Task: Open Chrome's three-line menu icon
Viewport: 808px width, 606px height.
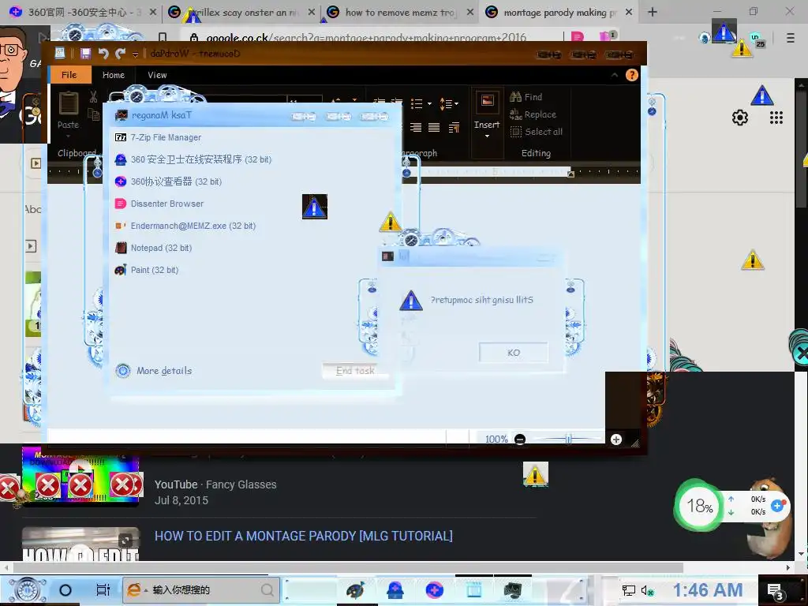Action: 791,38
